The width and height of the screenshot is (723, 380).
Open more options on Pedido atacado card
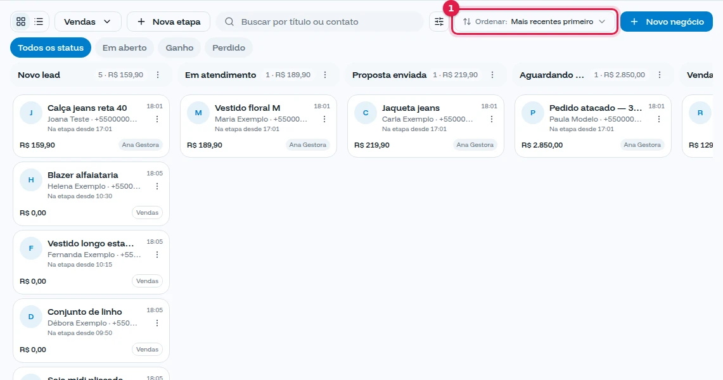click(659, 119)
